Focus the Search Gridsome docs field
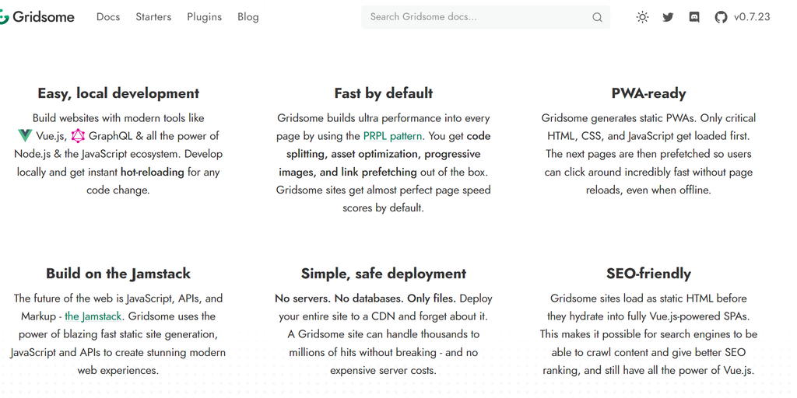This screenshot has width=797, height=398. (x=486, y=17)
